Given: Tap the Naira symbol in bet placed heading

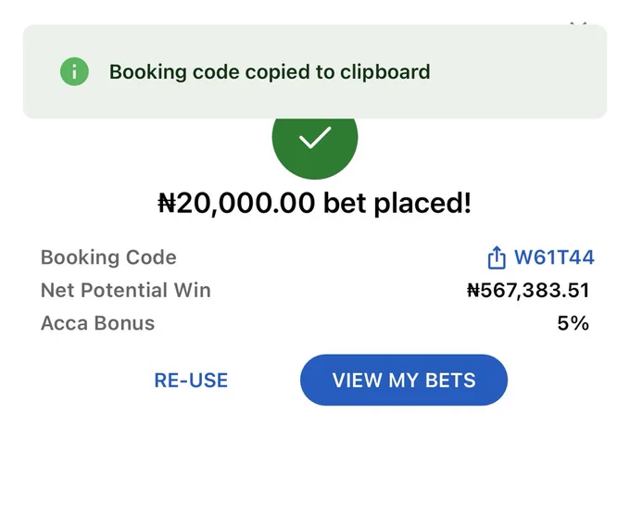Looking at the screenshot, I should [x=167, y=203].
